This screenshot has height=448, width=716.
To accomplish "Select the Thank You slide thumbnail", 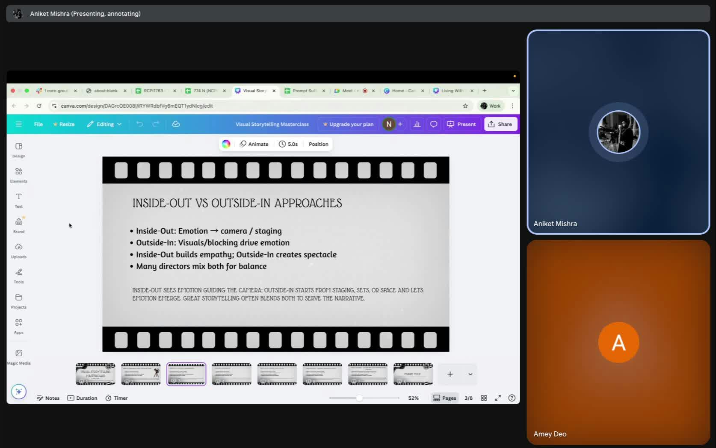I will click(413, 374).
